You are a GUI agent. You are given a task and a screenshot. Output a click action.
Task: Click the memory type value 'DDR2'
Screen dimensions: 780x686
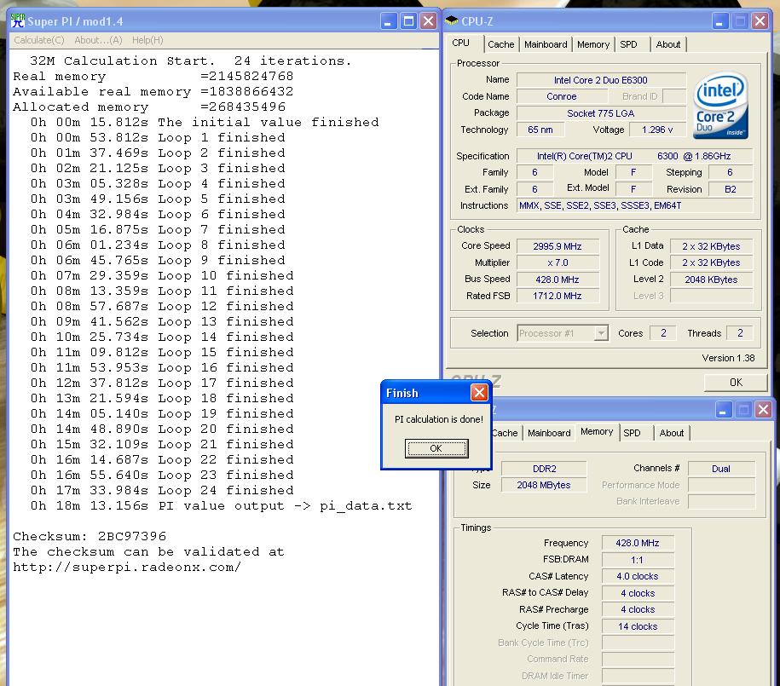point(544,469)
